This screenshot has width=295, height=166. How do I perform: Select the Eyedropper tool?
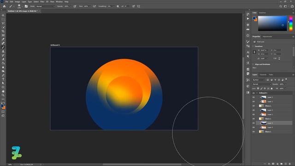(3, 39)
